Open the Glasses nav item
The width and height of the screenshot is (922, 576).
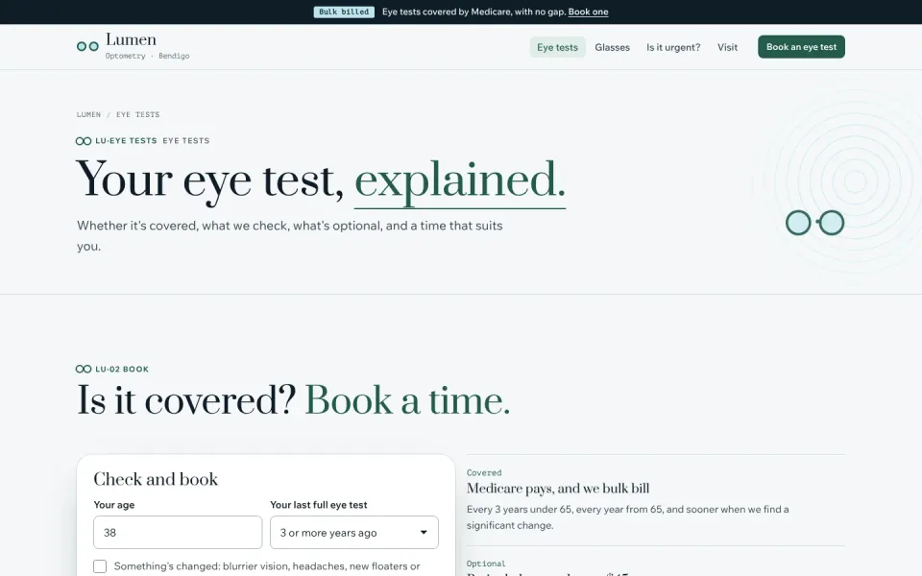coord(612,47)
